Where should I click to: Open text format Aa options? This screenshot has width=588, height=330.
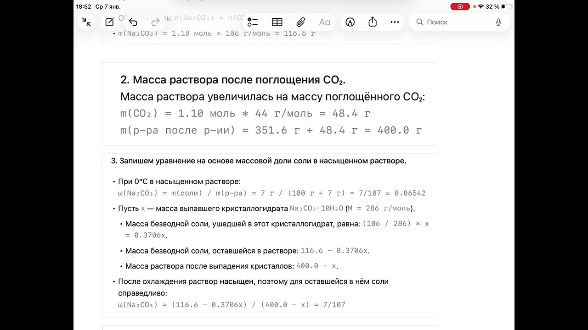click(x=324, y=22)
